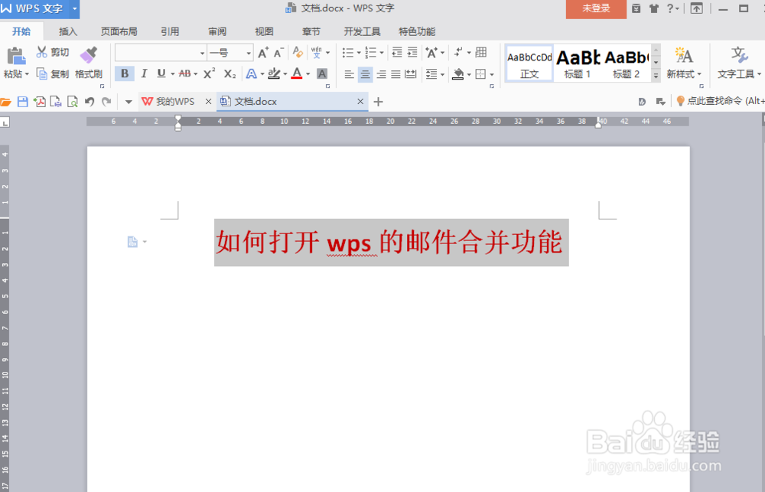Switch to the 开发工具 ribbon tab
Screen dimensions: 765x492
click(x=362, y=31)
